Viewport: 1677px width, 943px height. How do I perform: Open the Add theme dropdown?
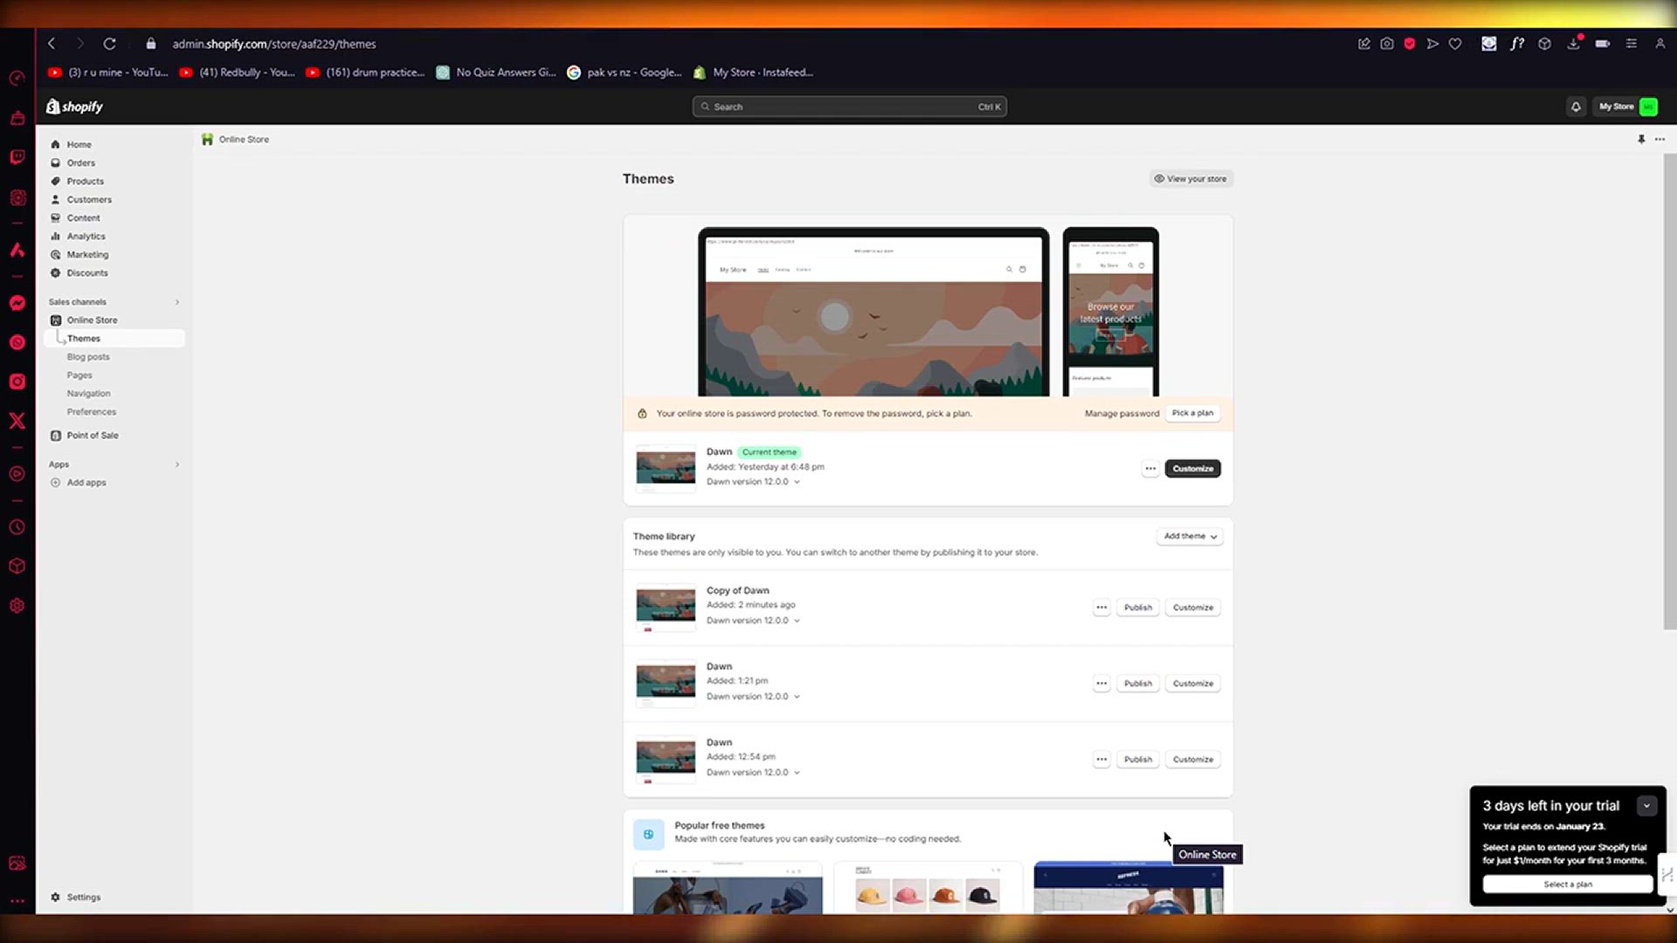click(x=1190, y=536)
